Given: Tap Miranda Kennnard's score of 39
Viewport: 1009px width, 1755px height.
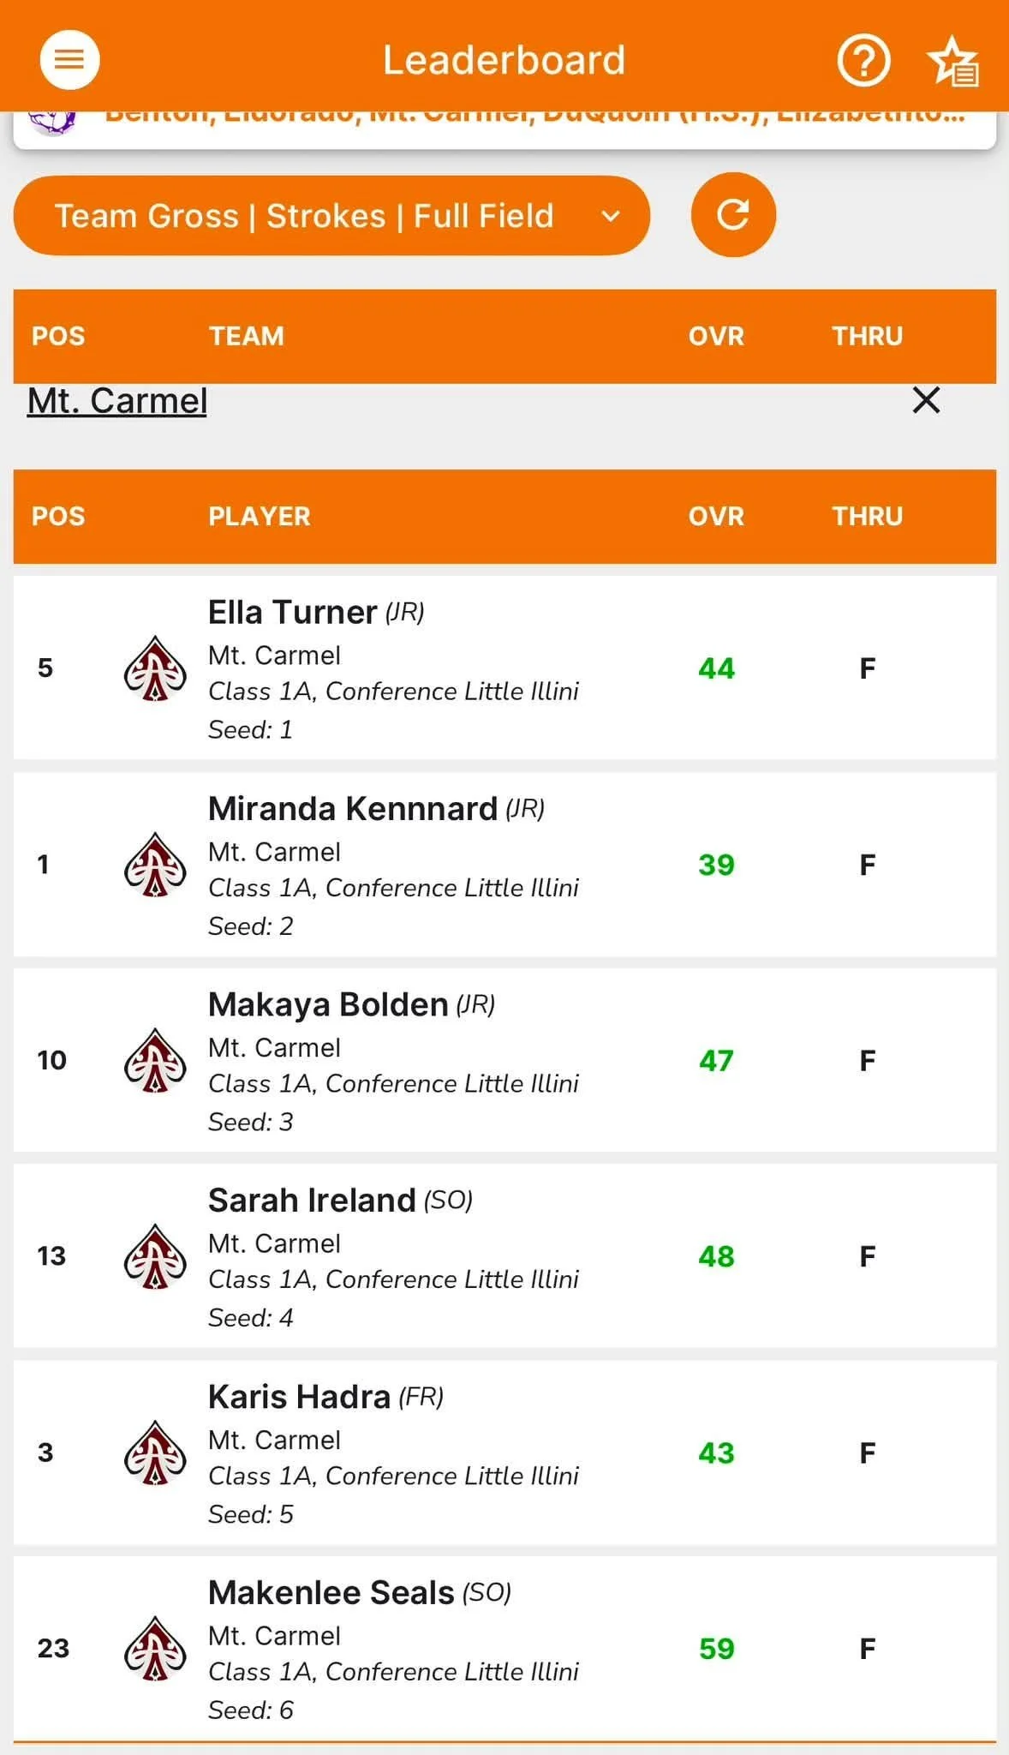Looking at the screenshot, I should coord(716,865).
